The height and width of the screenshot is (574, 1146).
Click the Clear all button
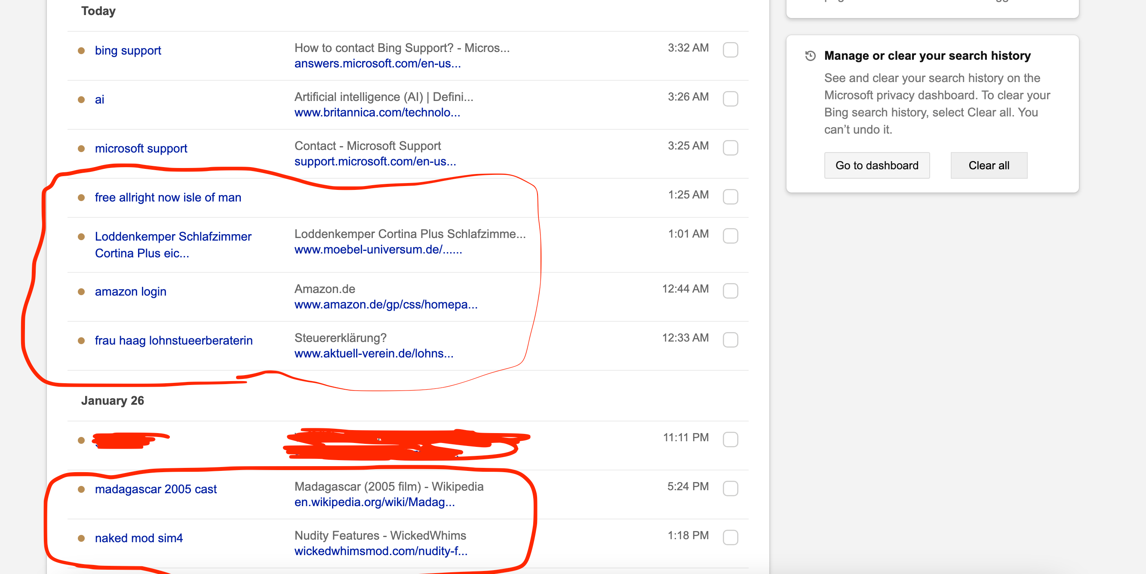(989, 165)
